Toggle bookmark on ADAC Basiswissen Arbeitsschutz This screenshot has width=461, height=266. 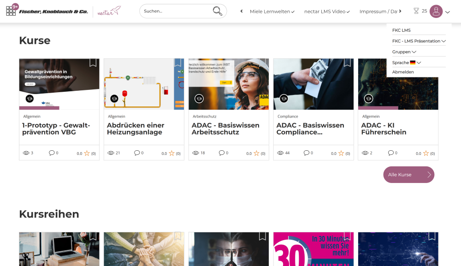tap(262, 63)
